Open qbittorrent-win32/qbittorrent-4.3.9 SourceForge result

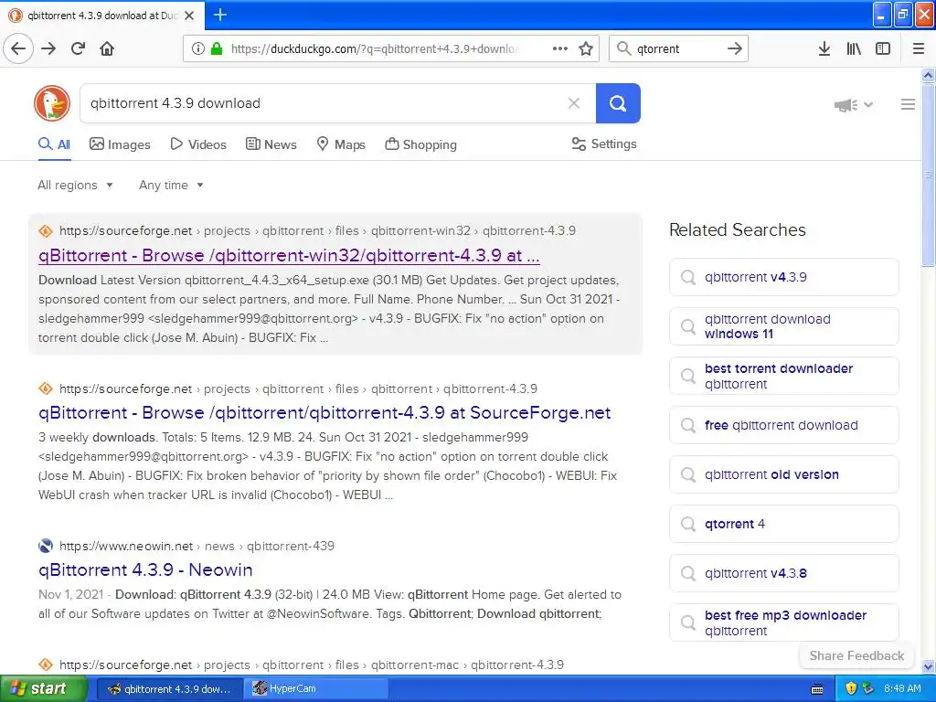pyautogui.click(x=289, y=256)
